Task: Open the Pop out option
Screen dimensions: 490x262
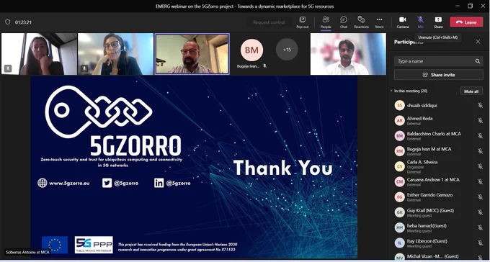Action: (x=302, y=22)
